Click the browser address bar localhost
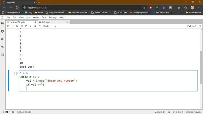Screen dimensions: 203x114 pyautogui.click(x=84, y=8)
